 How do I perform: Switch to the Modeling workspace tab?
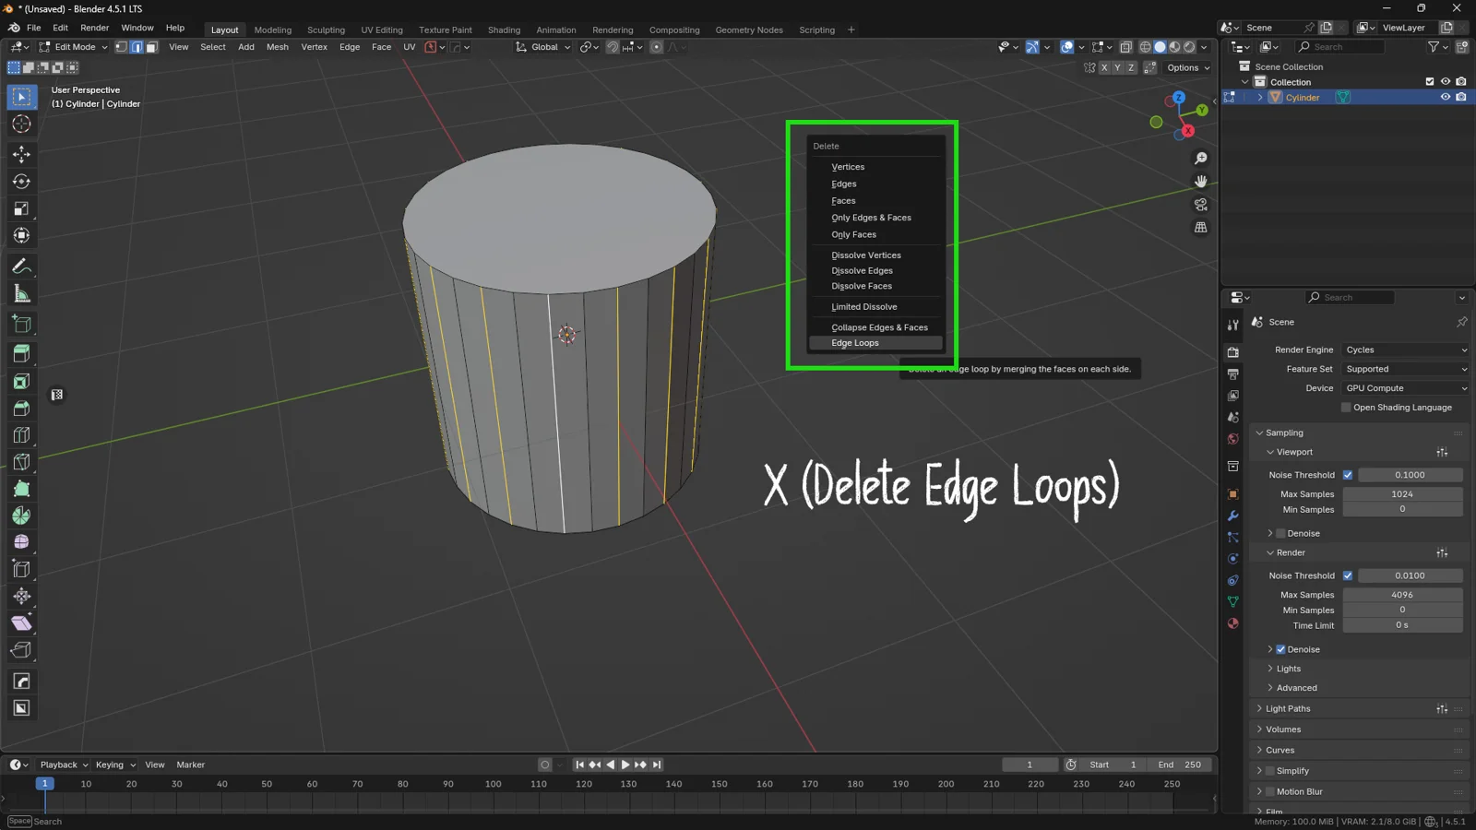[273, 30]
